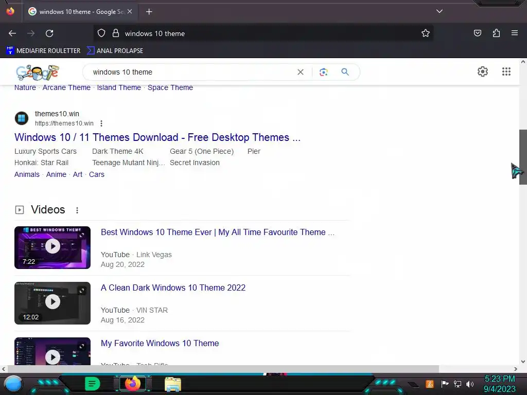Open the Extensions puzzle icon
This screenshot has width=527, height=395.
[x=496, y=33]
